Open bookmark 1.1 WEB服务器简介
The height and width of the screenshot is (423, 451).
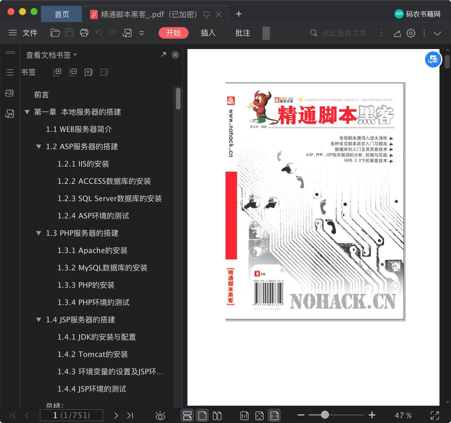(79, 129)
